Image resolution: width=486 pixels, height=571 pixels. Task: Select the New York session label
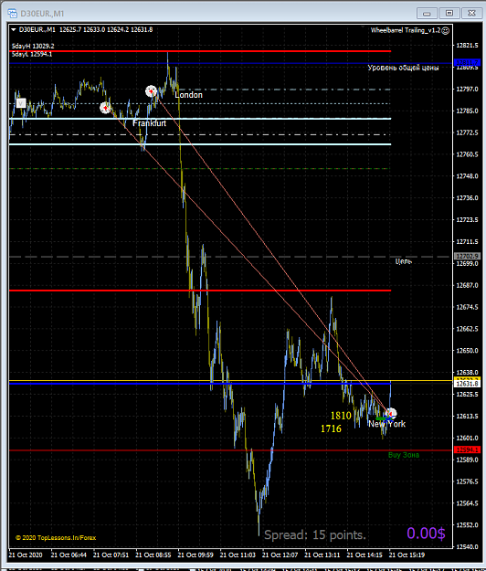coord(386,424)
